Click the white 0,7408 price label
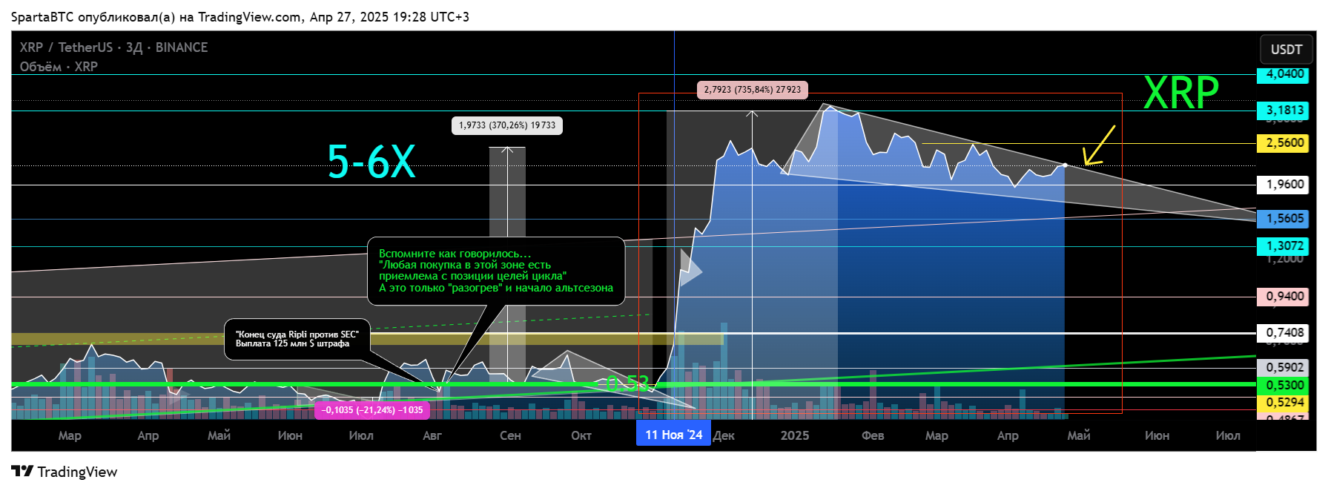 coord(1284,333)
